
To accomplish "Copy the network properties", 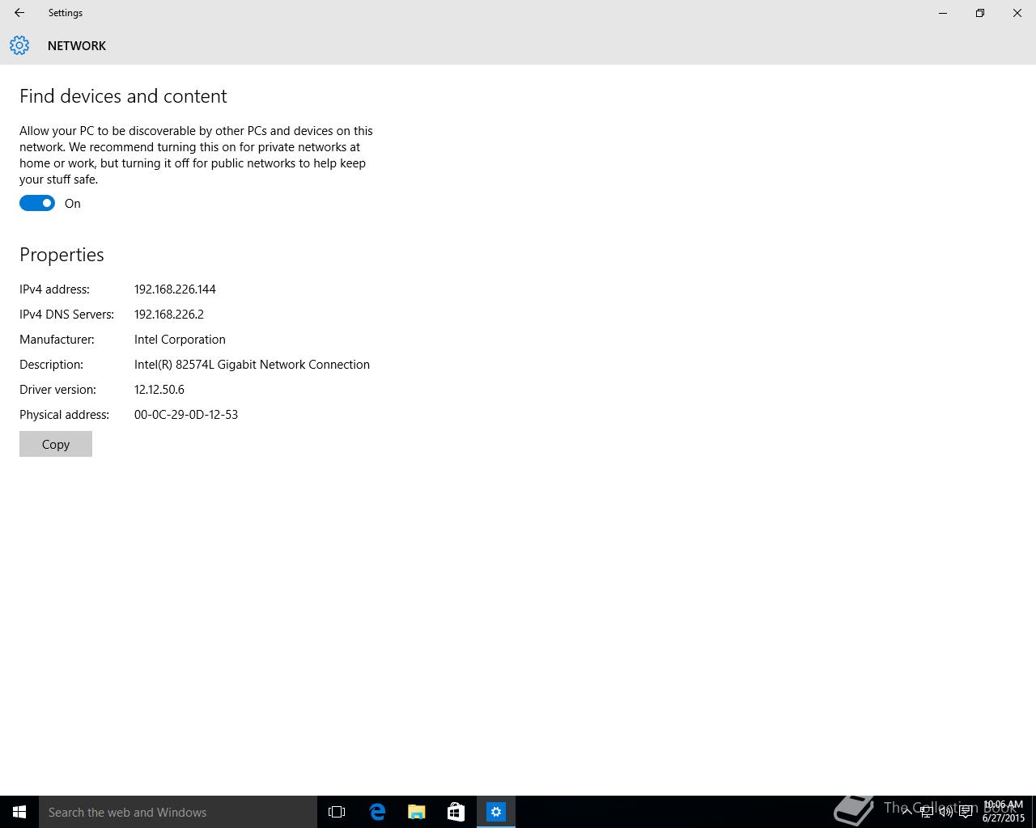I will [x=56, y=444].
